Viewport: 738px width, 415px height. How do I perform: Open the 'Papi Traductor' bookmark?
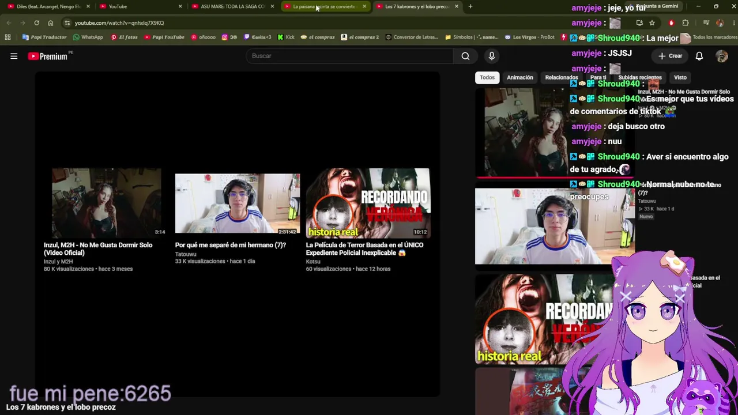click(x=44, y=37)
